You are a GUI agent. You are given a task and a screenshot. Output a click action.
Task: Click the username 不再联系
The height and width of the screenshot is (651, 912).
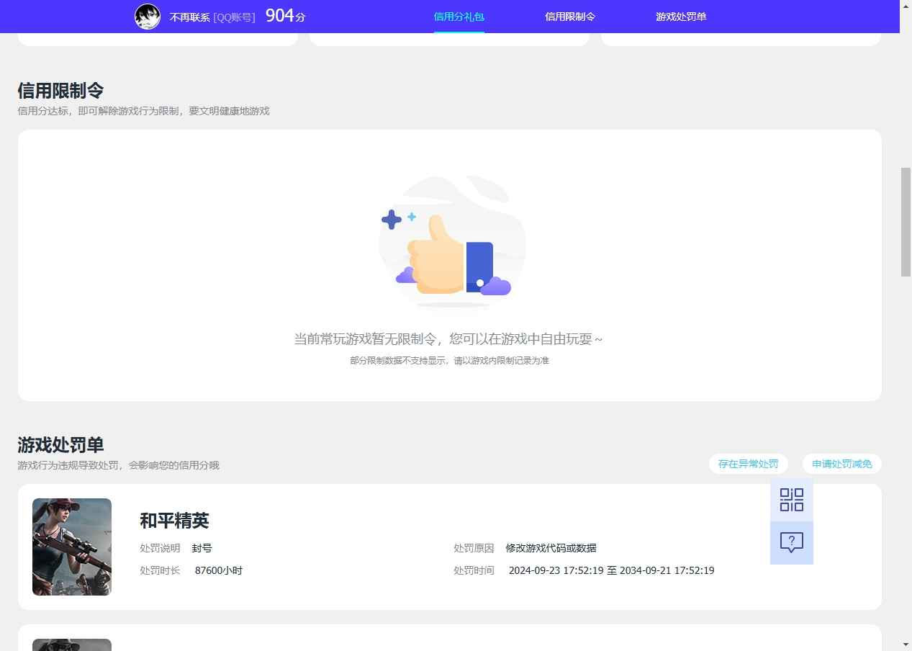pyautogui.click(x=190, y=17)
